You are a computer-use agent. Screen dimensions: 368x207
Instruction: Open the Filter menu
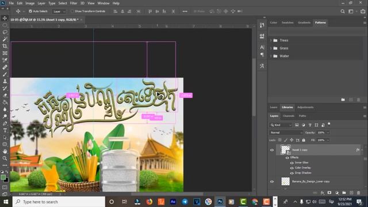point(74,3)
